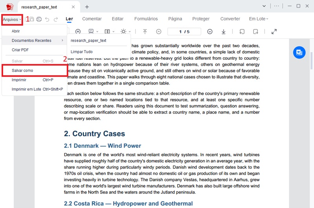Image resolution: width=314 pixels, height=208 pixels.
Task: Click the blue Word convert floating button
Action: coord(299,53)
